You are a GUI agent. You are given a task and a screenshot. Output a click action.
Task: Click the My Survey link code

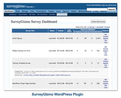coord(47,75)
